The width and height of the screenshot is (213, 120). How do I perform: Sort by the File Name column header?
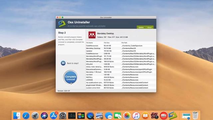click(90, 43)
